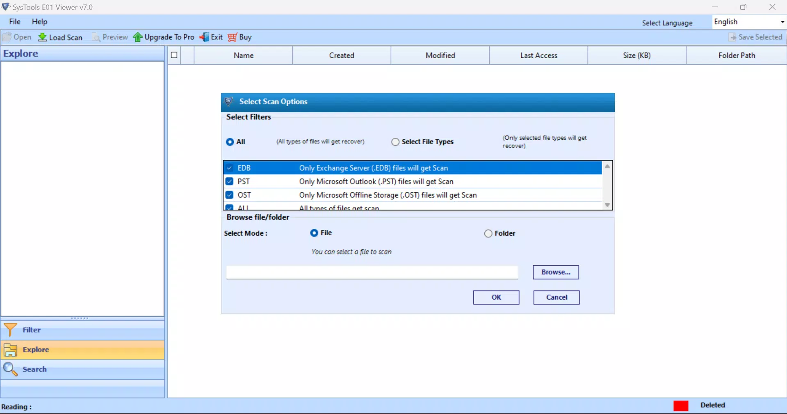Viewport: 787px width, 414px height.
Task: Click the file type list scroll up arrow
Action: (x=607, y=166)
